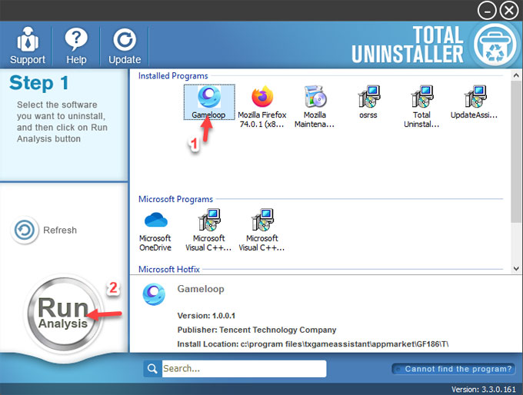The image size is (523, 395).
Task: Click the search magnifier icon
Action: (152, 369)
